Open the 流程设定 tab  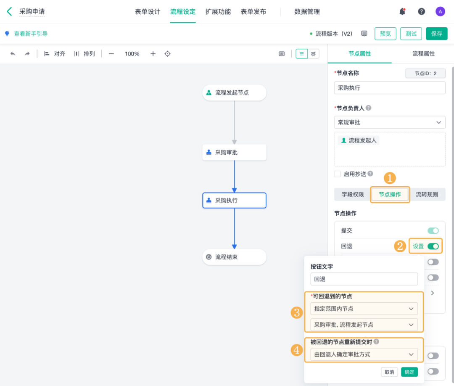pyautogui.click(x=183, y=12)
